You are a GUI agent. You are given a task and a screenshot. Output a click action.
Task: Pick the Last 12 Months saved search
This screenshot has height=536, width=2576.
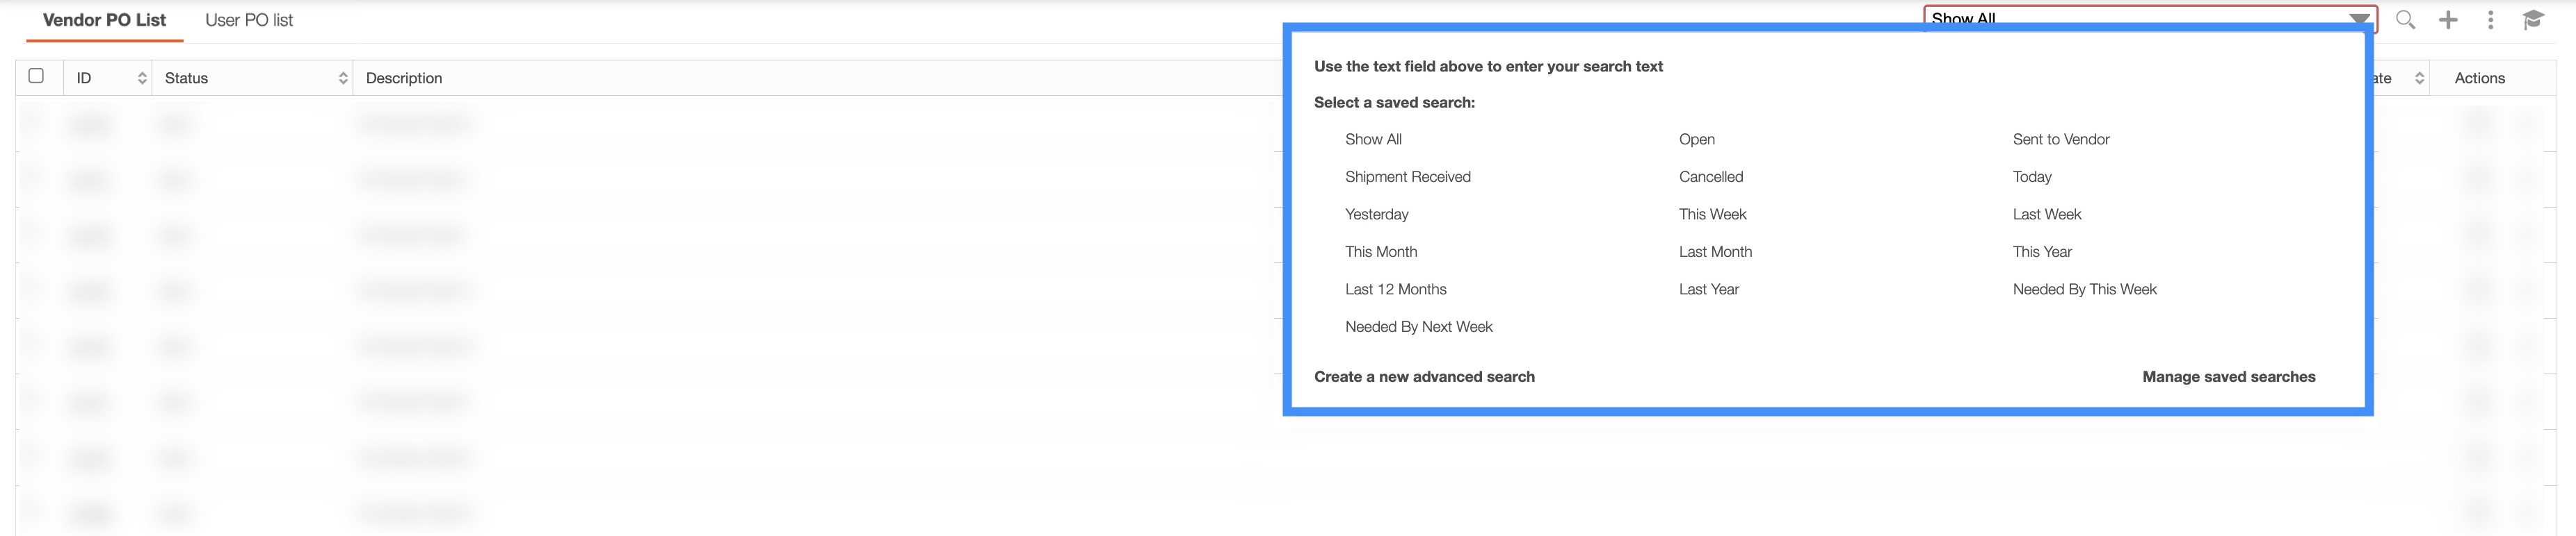(1395, 290)
